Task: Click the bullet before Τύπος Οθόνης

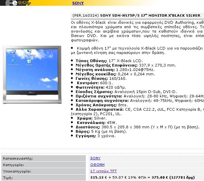Action: 72,60
